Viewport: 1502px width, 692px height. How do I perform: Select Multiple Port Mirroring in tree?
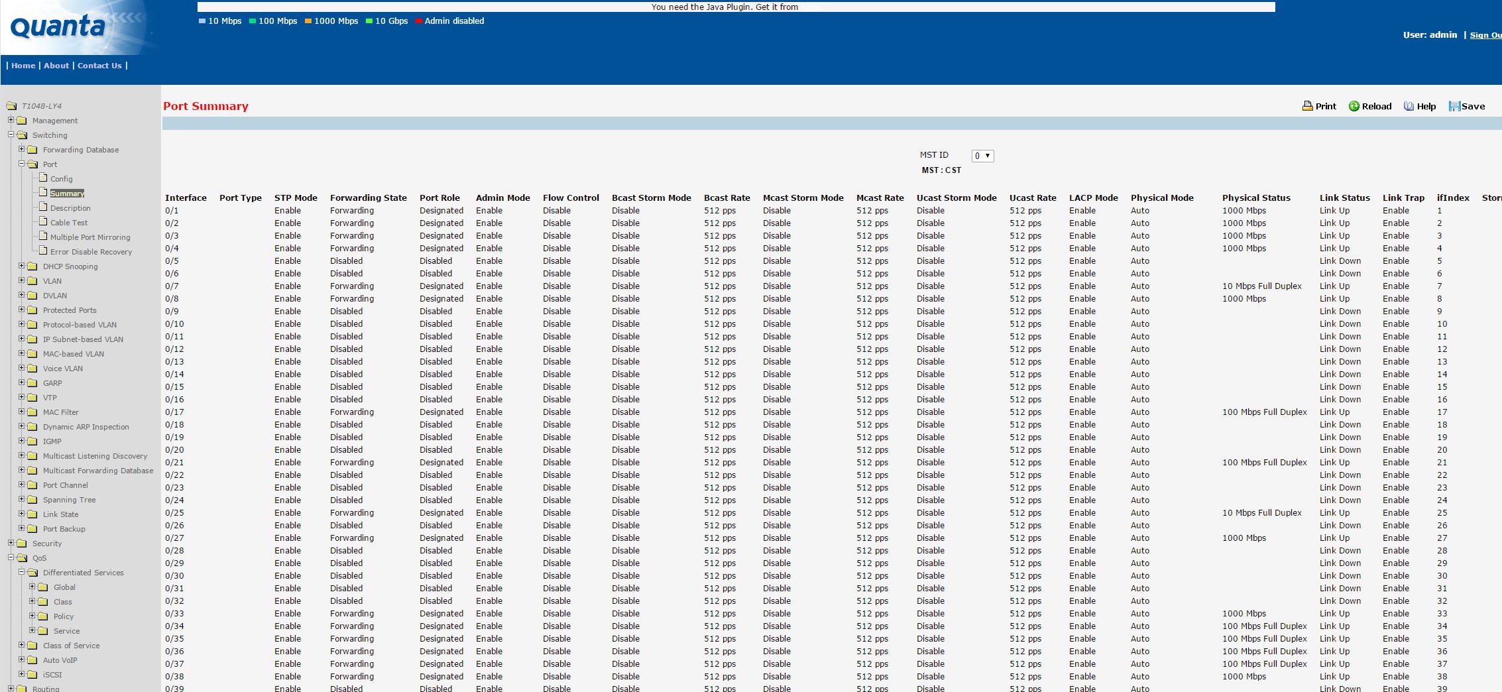pos(90,237)
